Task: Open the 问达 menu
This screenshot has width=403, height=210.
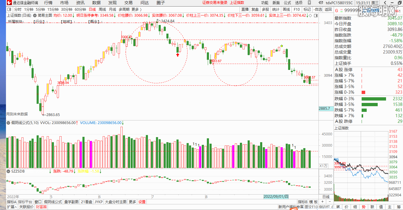Action: pos(145,3)
